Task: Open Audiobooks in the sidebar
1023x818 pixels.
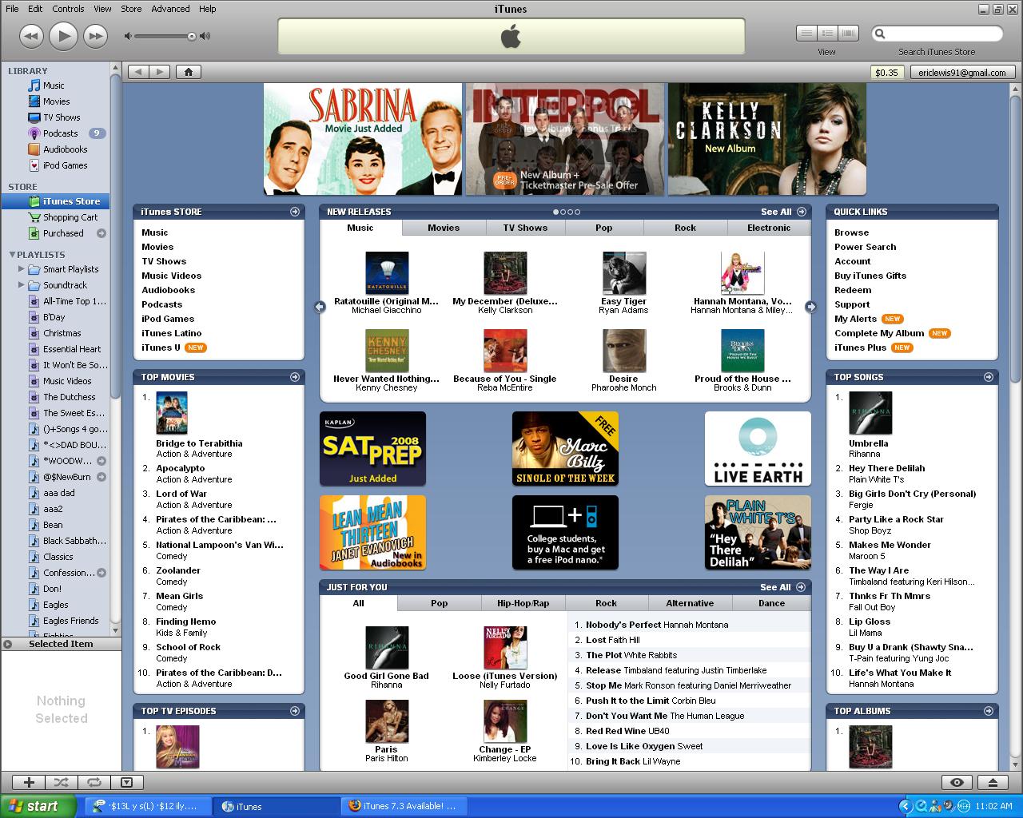Action: pyautogui.click(x=65, y=149)
